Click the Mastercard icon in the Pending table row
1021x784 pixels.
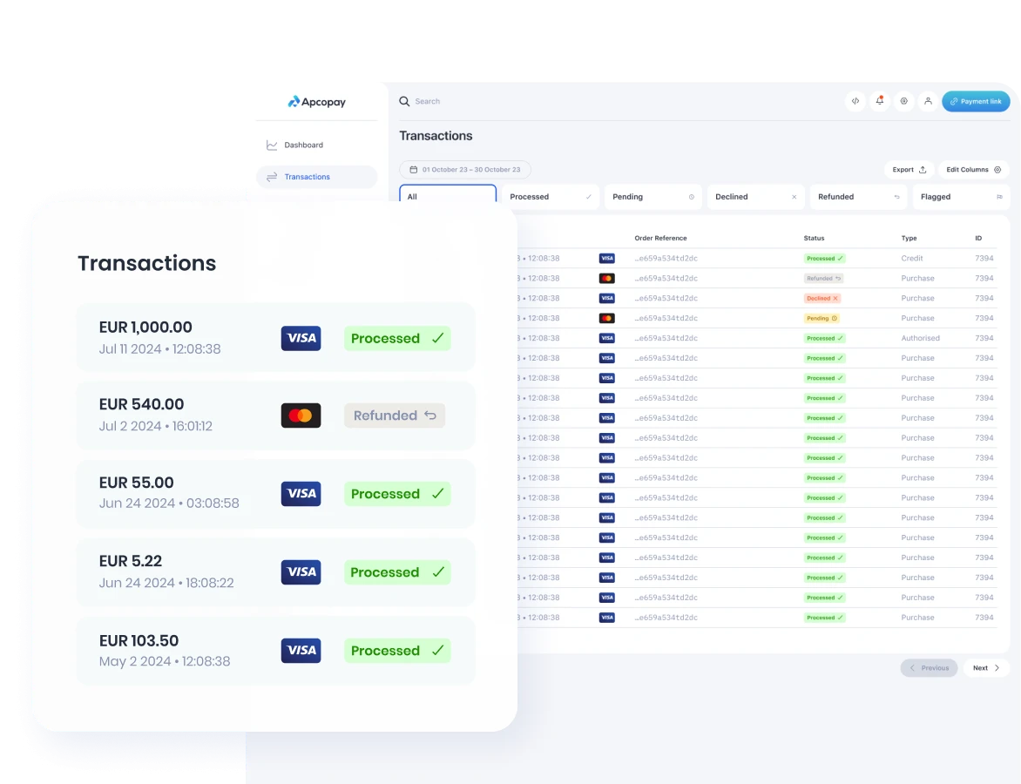(607, 319)
